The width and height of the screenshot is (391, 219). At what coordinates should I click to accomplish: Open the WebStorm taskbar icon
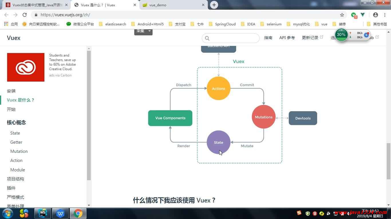point(43,213)
